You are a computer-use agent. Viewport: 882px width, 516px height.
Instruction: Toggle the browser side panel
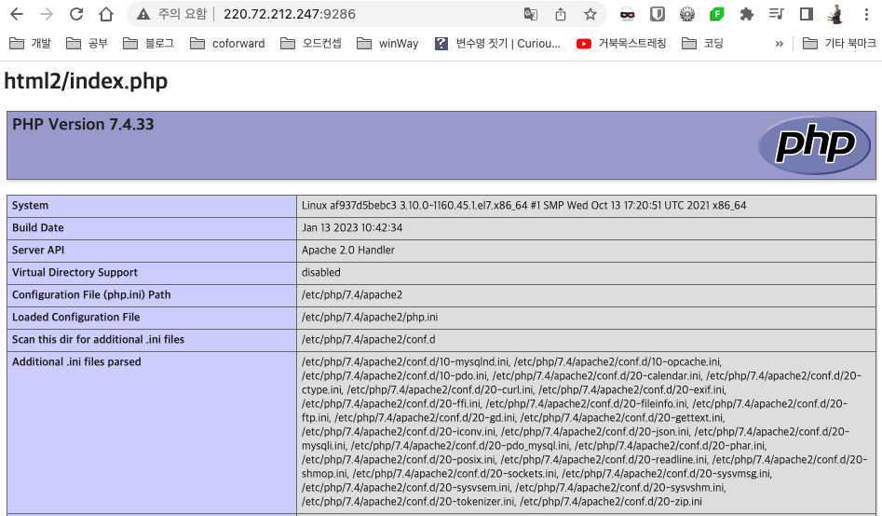click(806, 14)
